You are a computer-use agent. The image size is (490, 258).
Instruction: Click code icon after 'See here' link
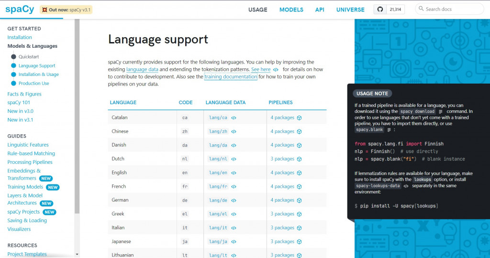276,70
